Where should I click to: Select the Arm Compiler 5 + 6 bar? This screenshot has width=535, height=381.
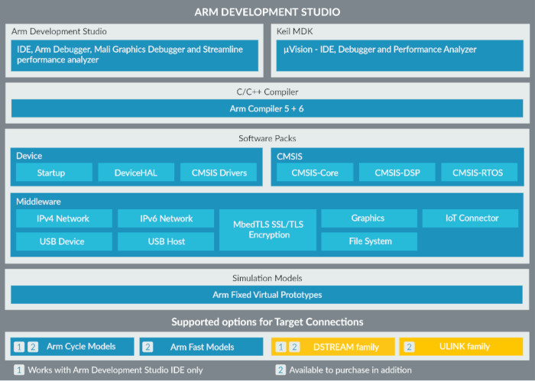coord(267,108)
